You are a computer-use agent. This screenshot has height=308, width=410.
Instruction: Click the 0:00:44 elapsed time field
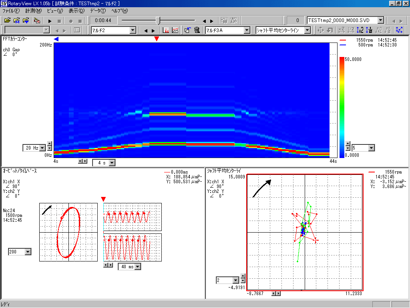point(103,20)
